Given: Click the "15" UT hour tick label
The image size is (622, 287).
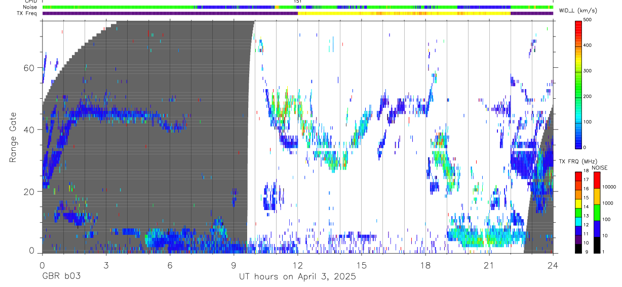Looking at the screenshot, I should coord(362,265).
